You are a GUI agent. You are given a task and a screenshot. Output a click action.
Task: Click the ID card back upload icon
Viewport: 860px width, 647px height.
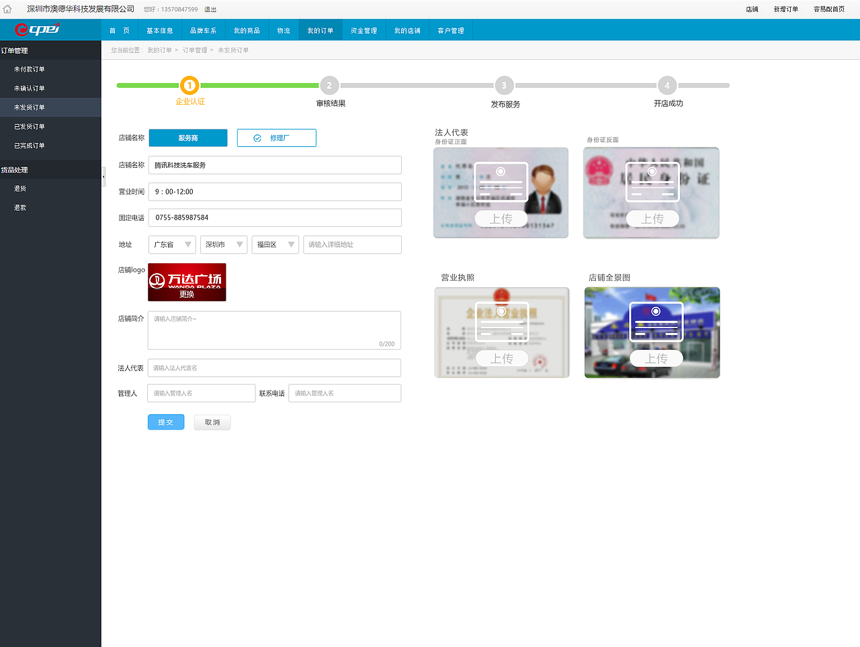(x=652, y=182)
